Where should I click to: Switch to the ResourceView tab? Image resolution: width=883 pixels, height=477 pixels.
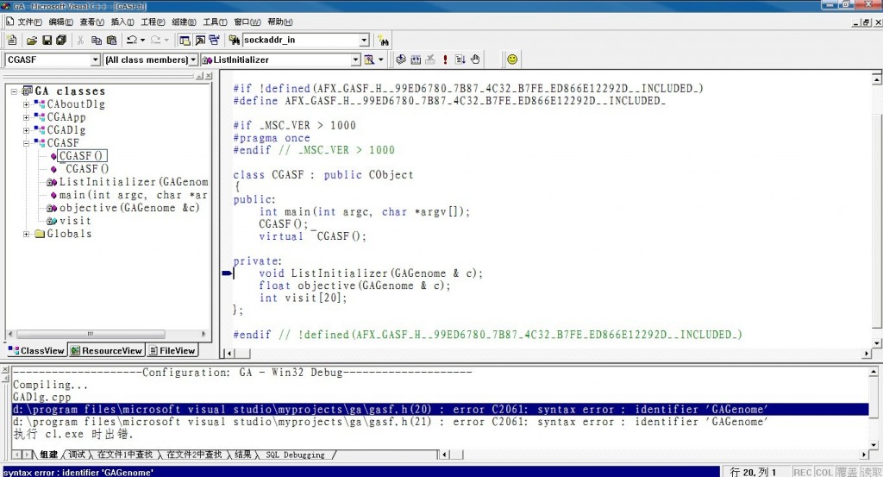click(x=106, y=350)
